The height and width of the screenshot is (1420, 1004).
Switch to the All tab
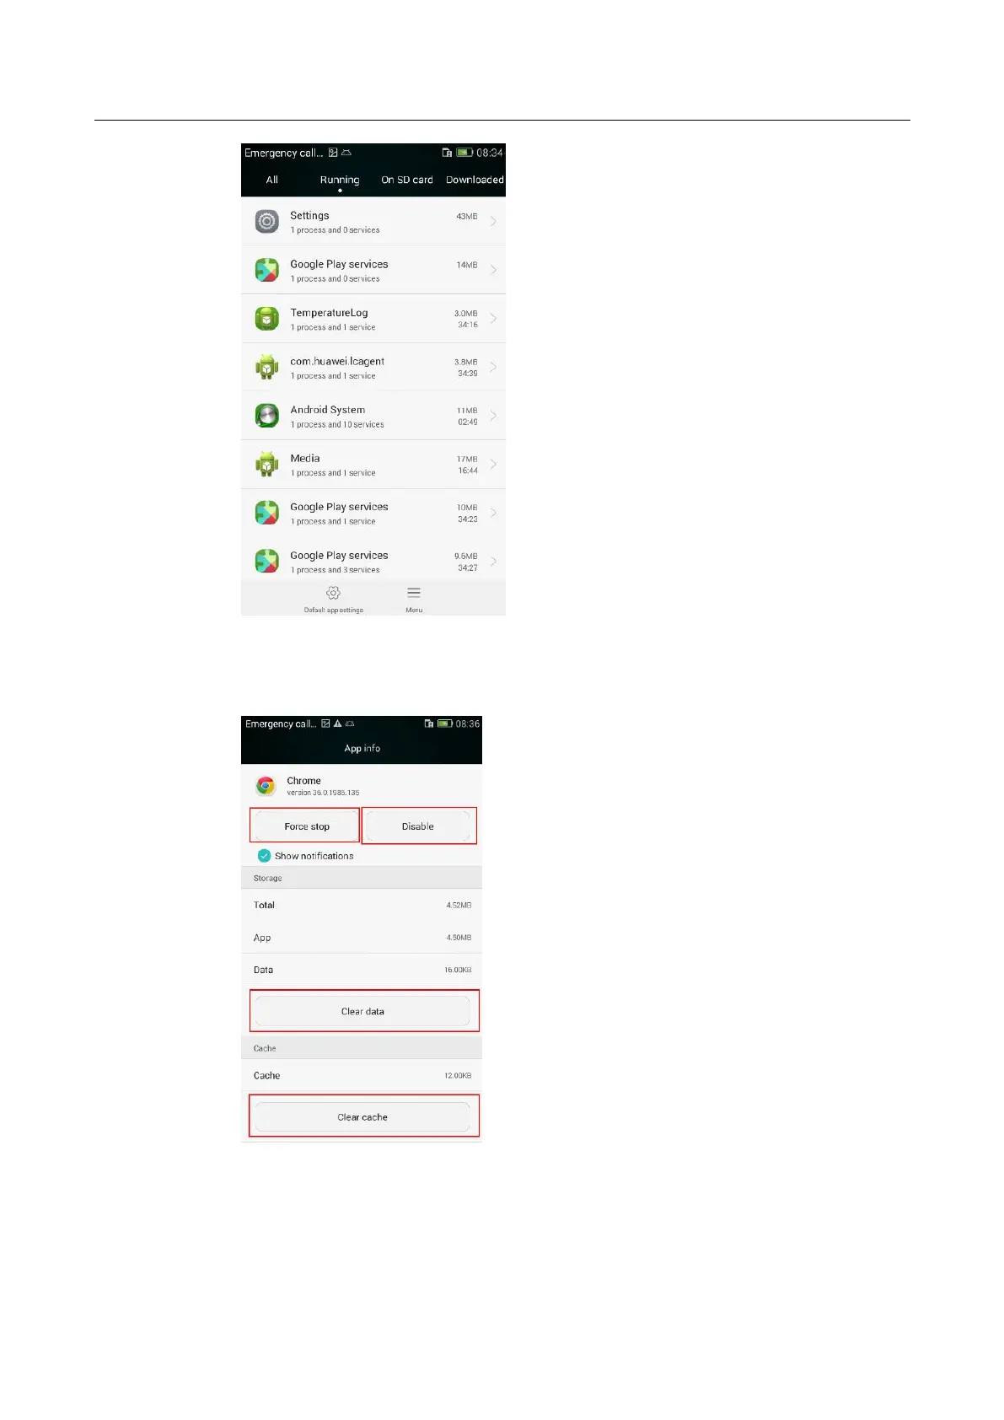pos(272,180)
